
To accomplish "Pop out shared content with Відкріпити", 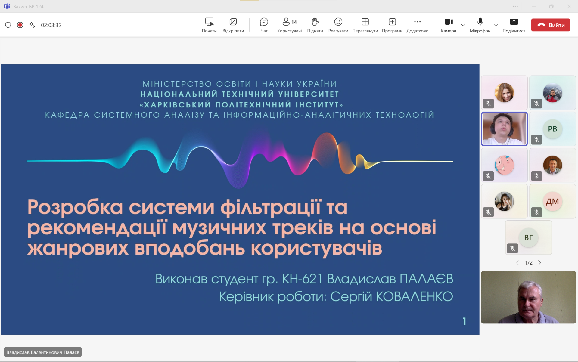I will coord(233,25).
